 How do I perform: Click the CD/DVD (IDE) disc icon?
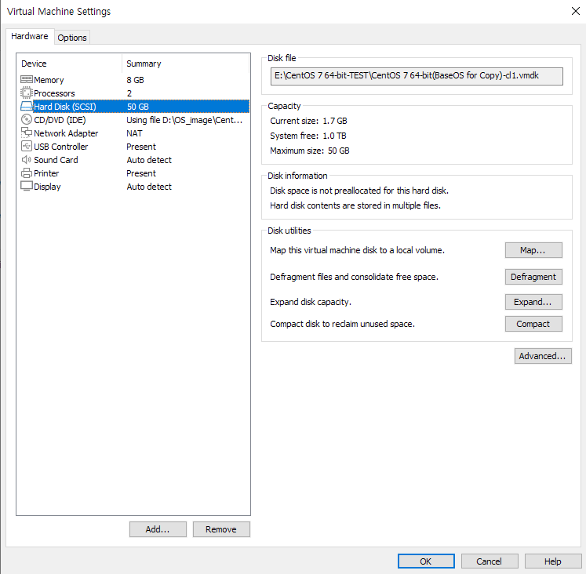[x=26, y=119]
